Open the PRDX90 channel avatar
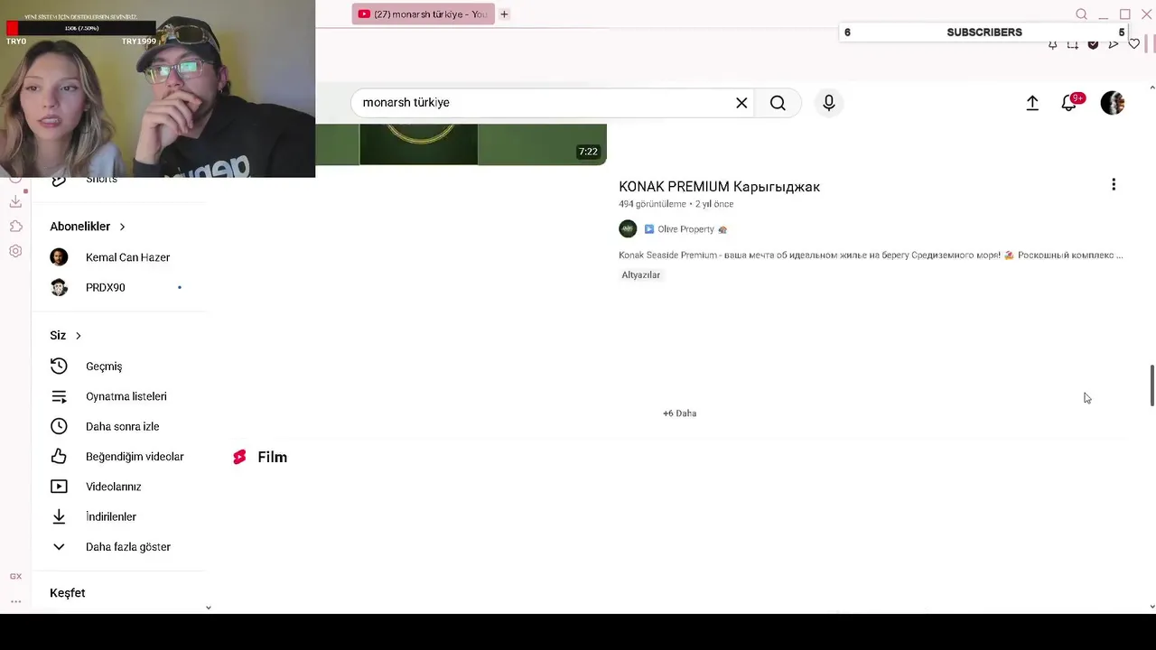1156x650 pixels. click(59, 287)
